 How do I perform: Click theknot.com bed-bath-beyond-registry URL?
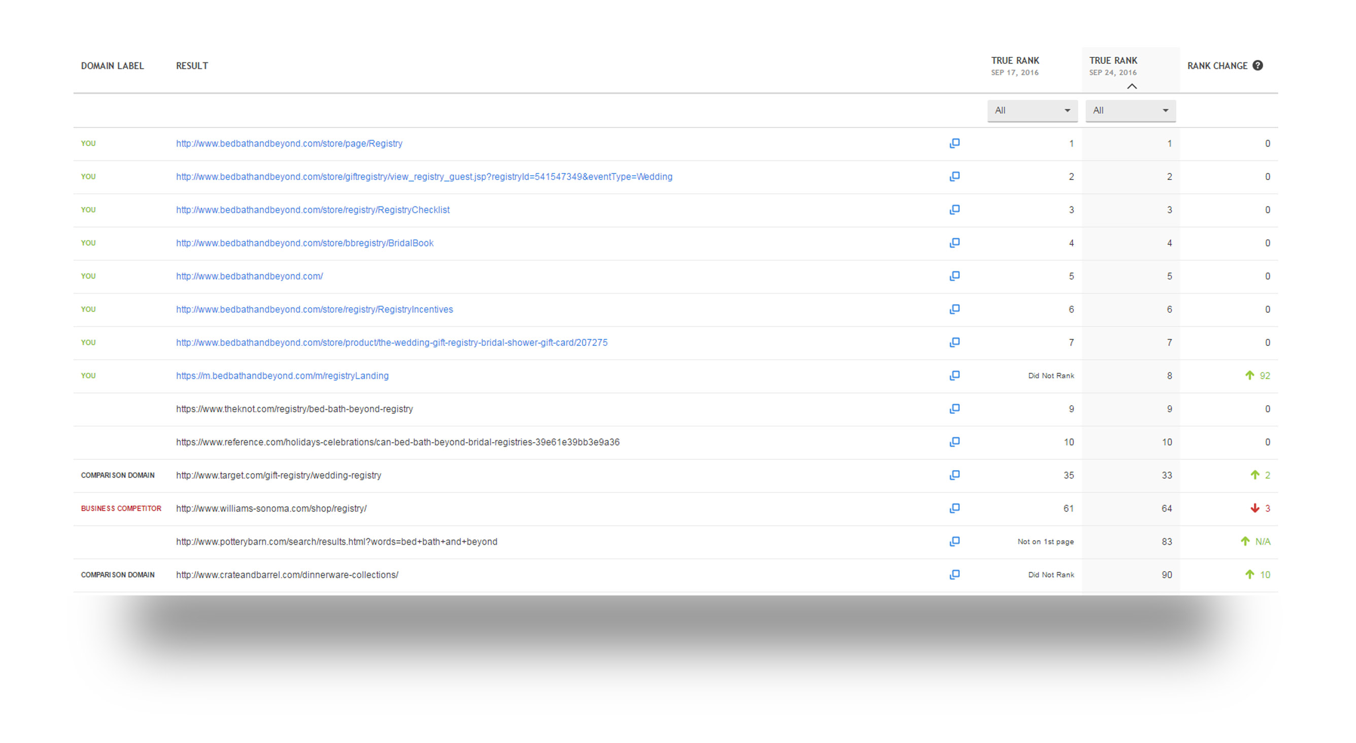click(294, 408)
